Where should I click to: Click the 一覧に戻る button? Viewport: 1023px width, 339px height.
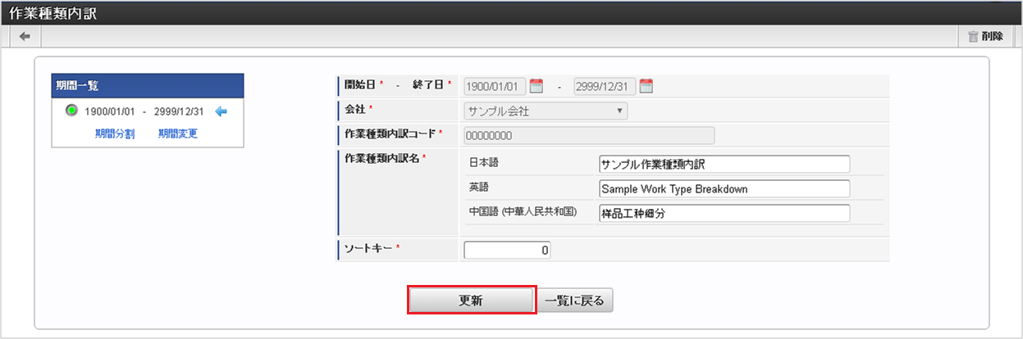pos(574,301)
